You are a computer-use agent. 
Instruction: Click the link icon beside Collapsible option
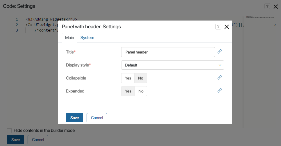pos(220,77)
